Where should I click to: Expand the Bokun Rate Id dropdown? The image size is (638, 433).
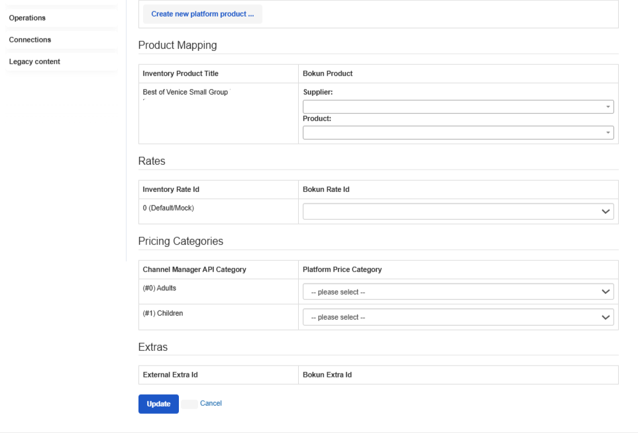458,211
